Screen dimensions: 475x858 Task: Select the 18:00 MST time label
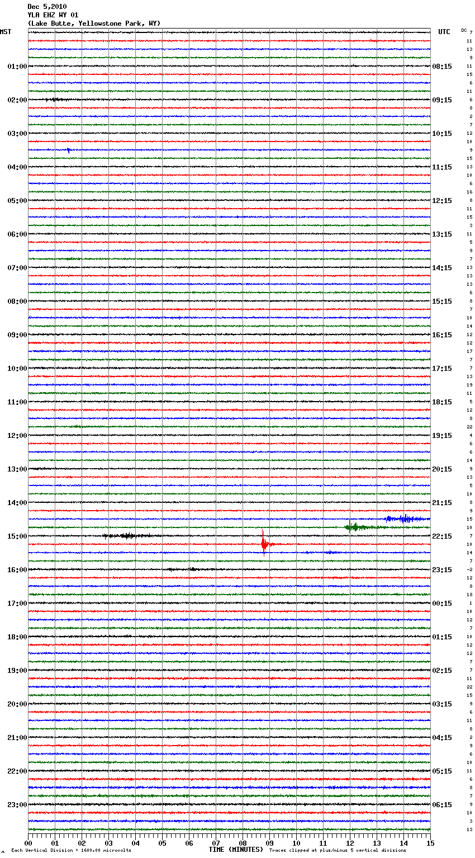[17, 637]
